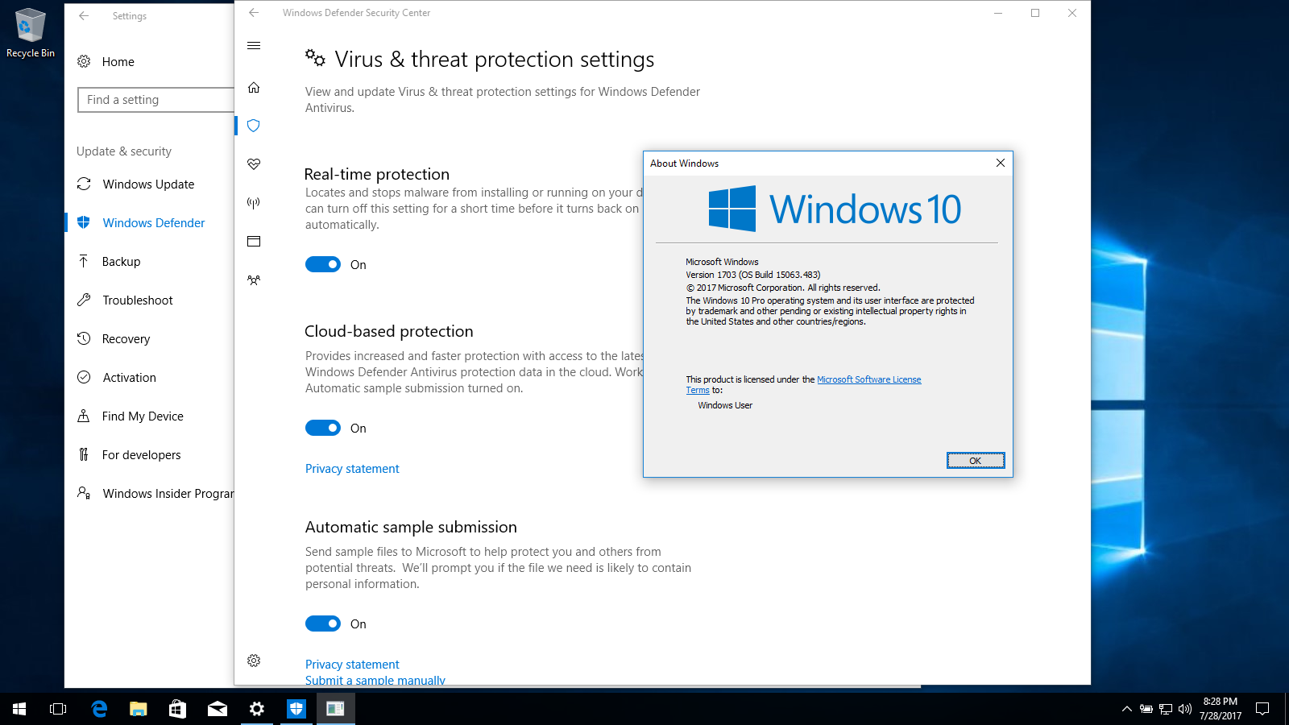Disable the Cloud-based protection switch

tap(323, 429)
